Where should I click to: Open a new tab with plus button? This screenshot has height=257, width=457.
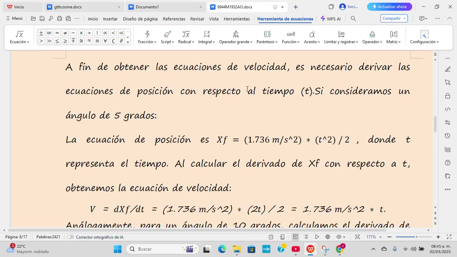pos(296,7)
